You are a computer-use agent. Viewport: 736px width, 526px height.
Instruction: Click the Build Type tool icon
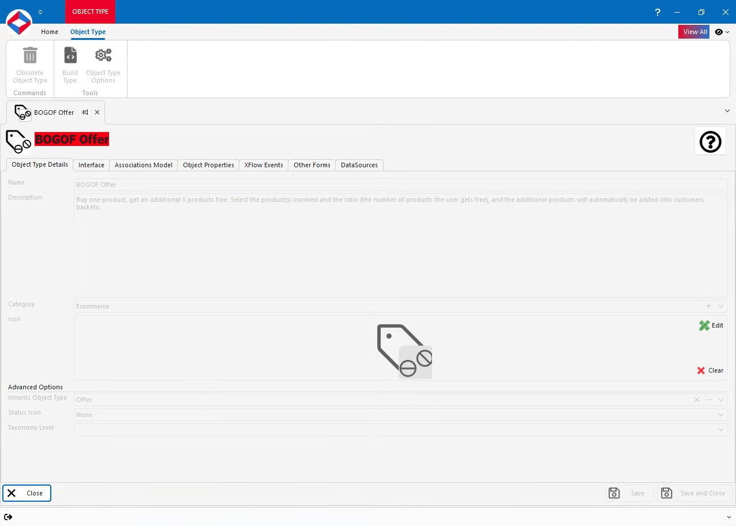point(69,55)
